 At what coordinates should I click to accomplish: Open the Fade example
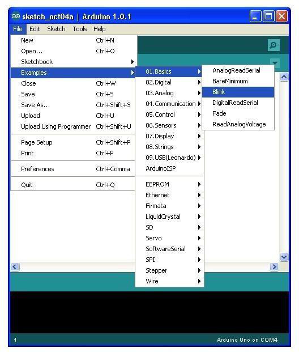[x=238, y=113]
